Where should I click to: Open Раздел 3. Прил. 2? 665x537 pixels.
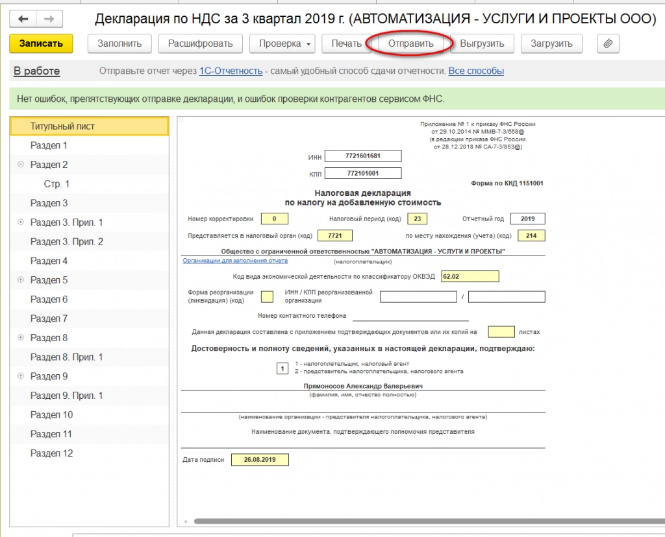click(89, 242)
